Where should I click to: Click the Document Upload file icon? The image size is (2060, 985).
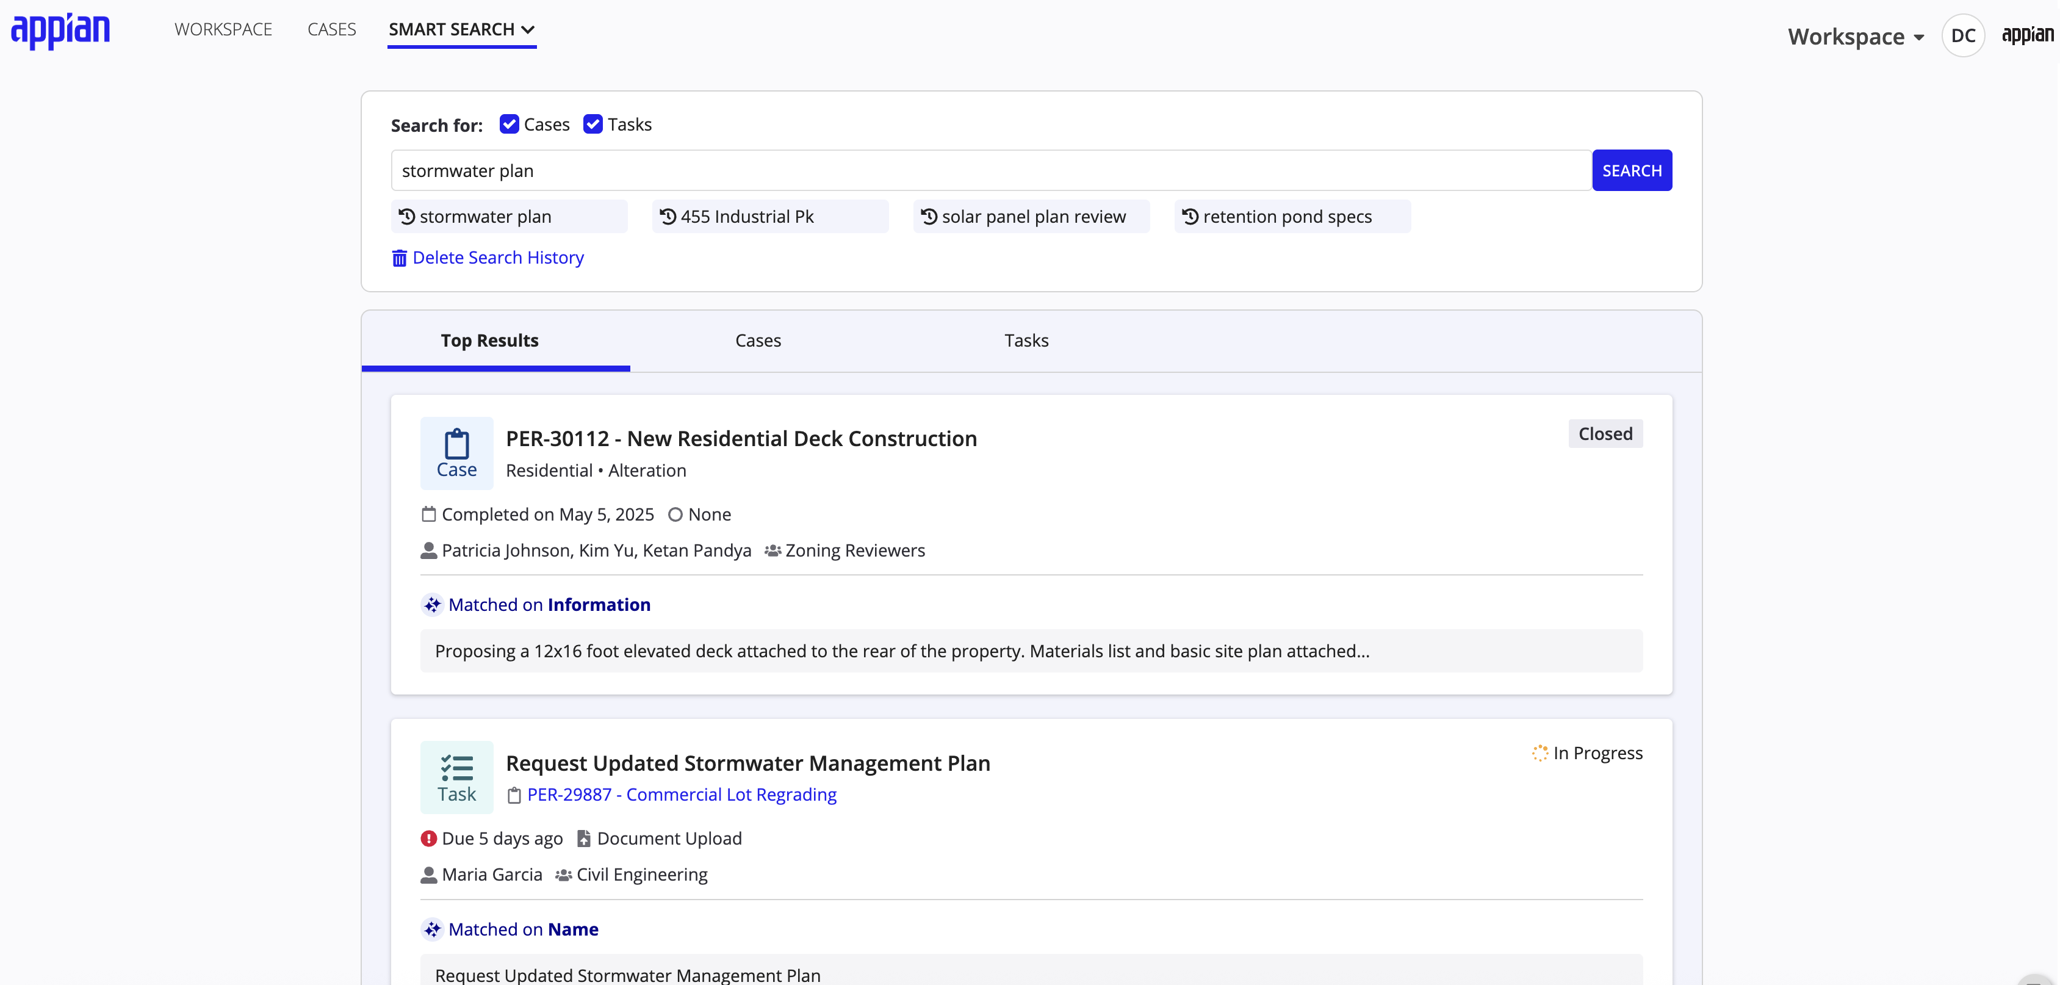click(584, 839)
